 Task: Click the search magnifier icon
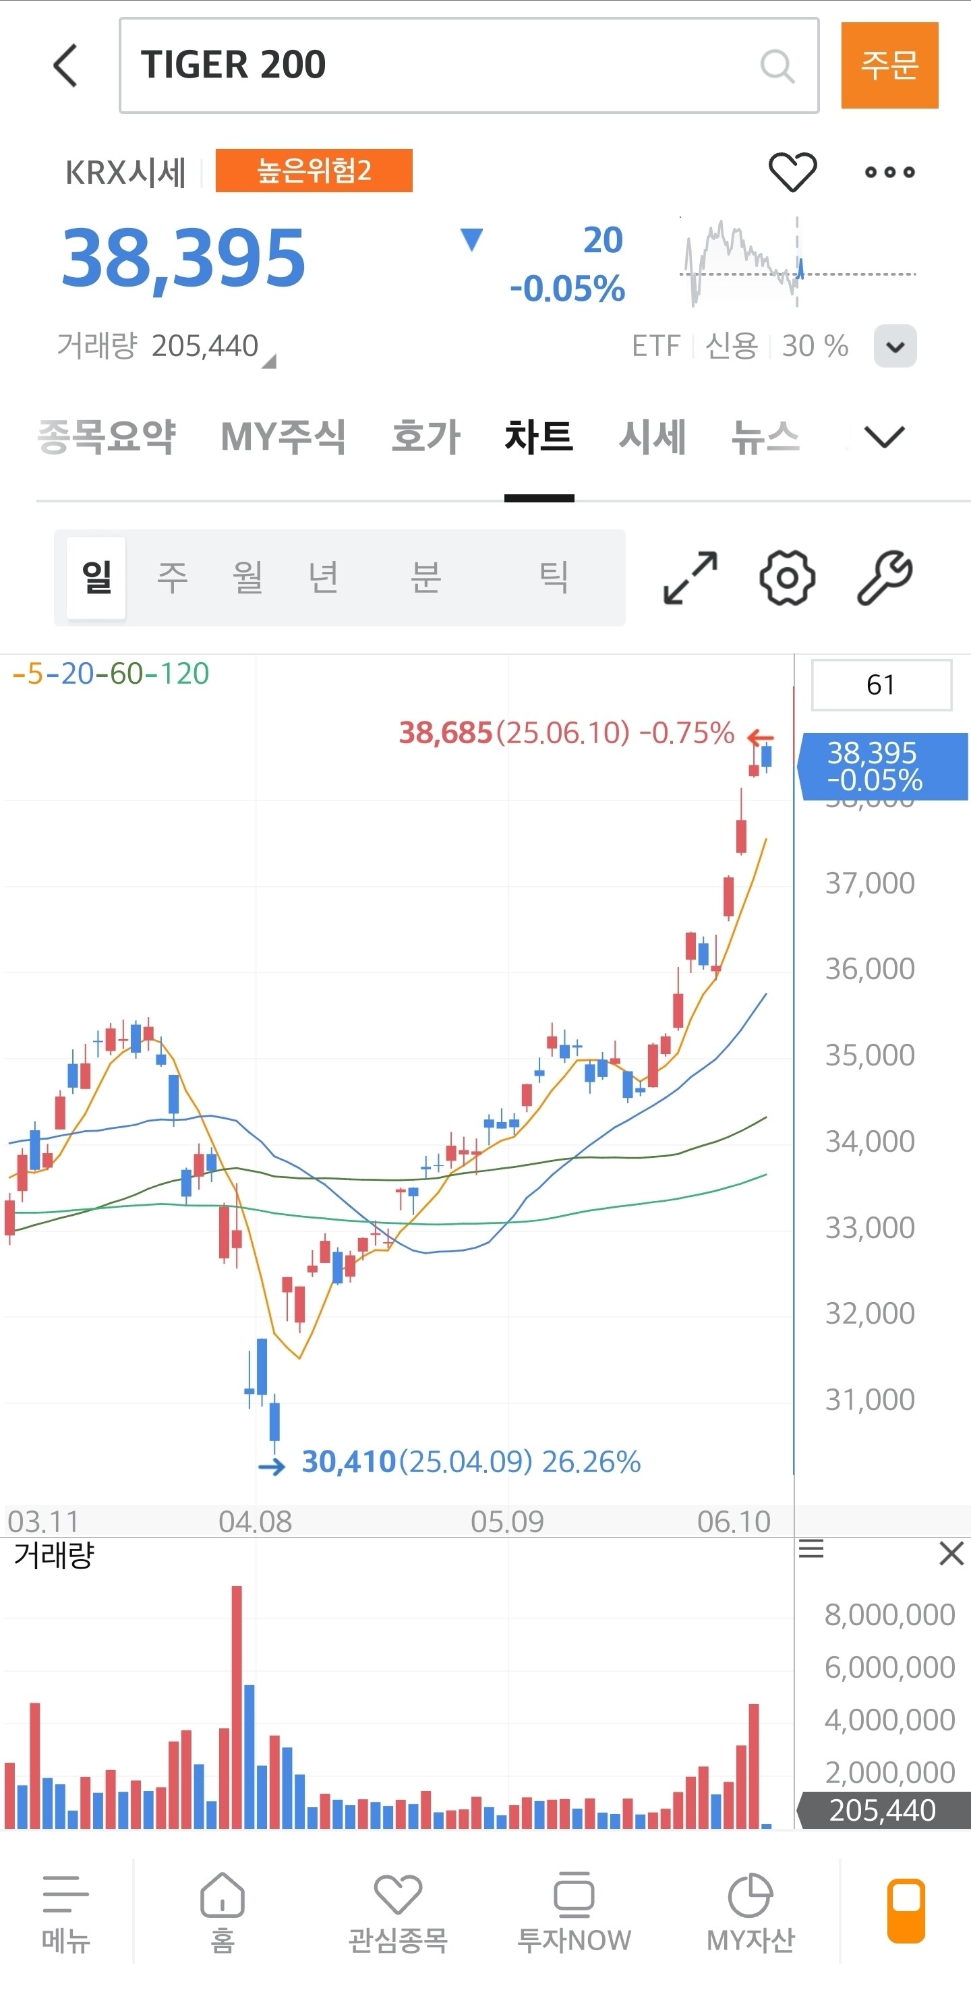coord(776,67)
